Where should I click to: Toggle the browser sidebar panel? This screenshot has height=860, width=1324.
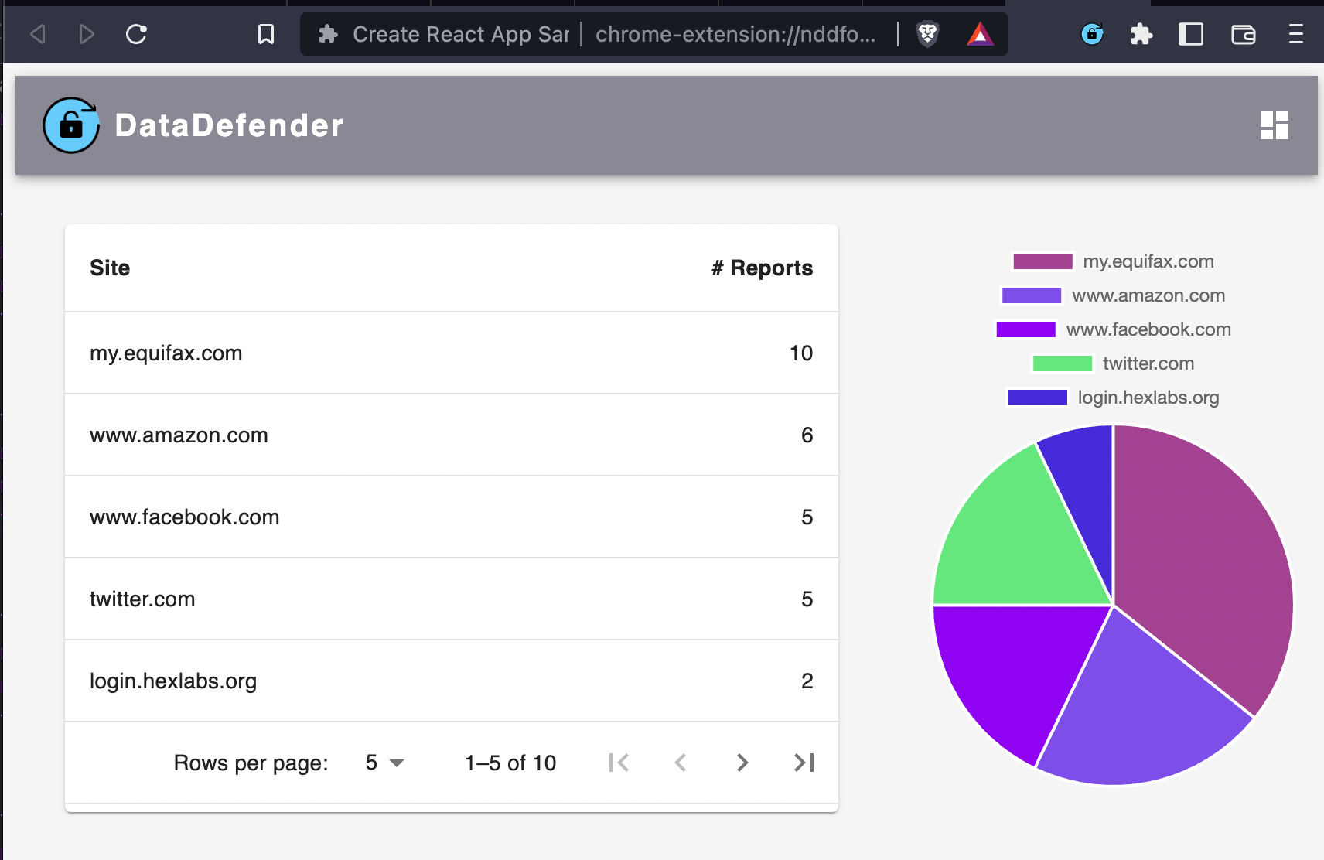click(x=1190, y=34)
